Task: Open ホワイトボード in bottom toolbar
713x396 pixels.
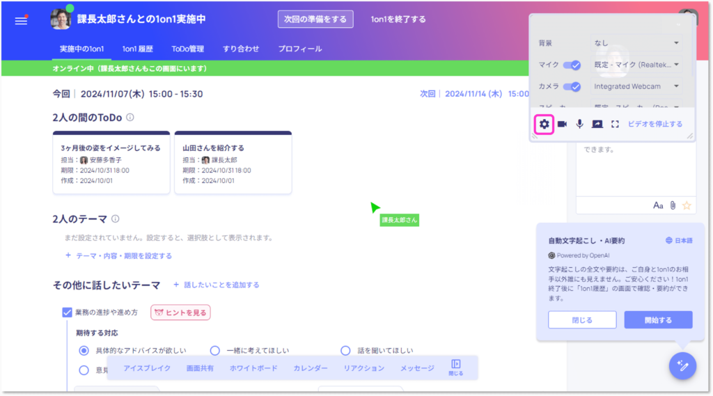Action: coord(253,367)
